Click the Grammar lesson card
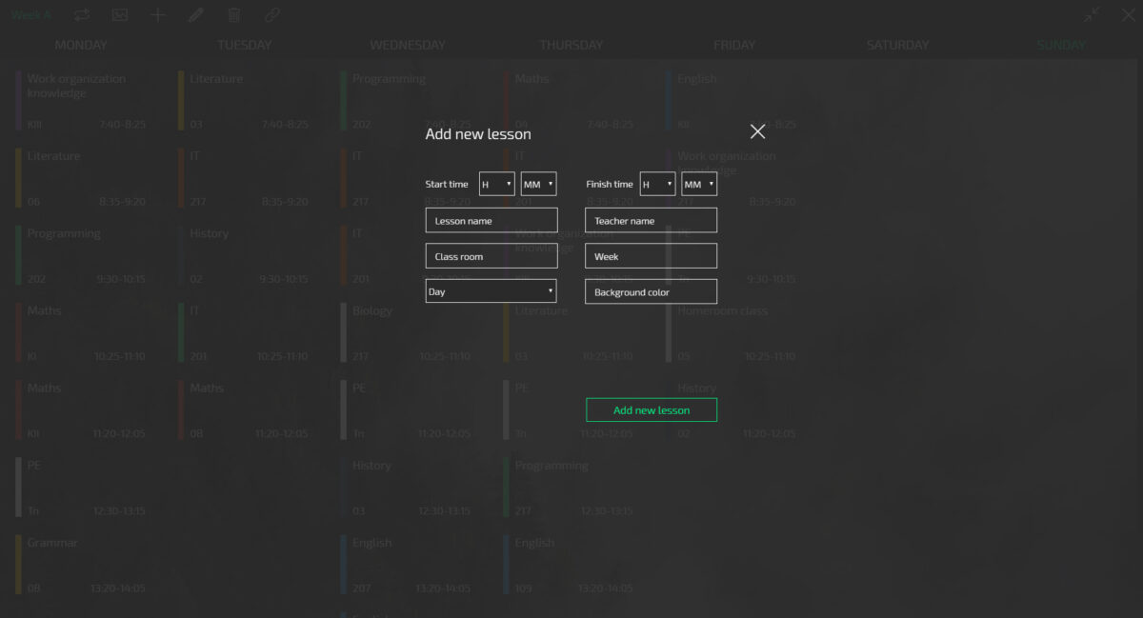This screenshot has width=1143, height=618. point(81,565)
